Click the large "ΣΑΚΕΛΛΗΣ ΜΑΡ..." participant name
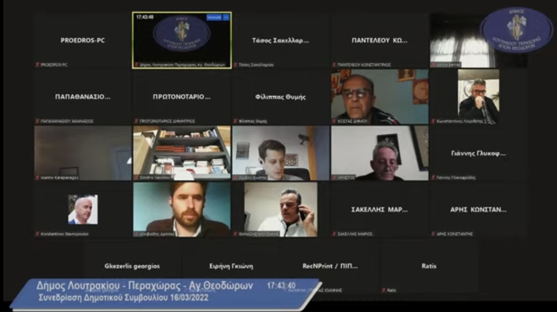The height and width of the screenshot is (312, 557). click(x=379, y=209)
